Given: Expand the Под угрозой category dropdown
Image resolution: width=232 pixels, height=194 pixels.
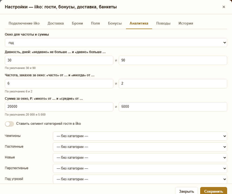Looking at the screenshot, I should tap(140, 179).
